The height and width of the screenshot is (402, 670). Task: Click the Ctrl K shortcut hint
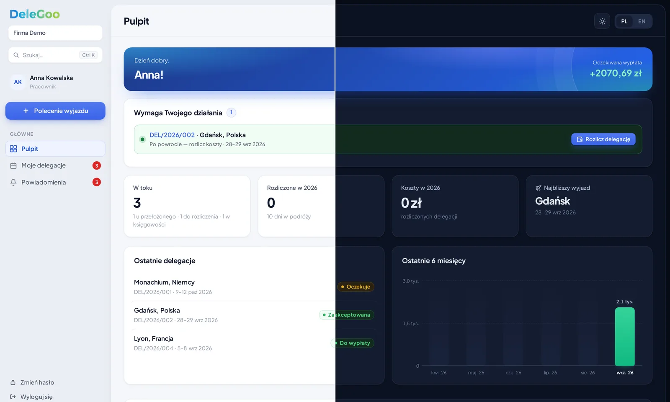[88, 55]
